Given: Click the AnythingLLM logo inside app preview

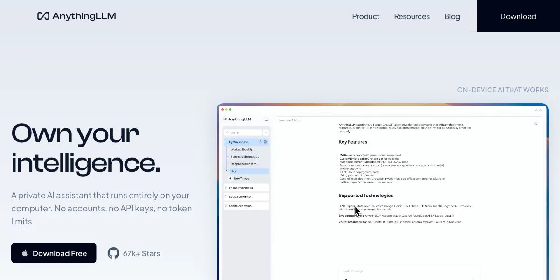Looking at the screenshot, I should (237, 119).
